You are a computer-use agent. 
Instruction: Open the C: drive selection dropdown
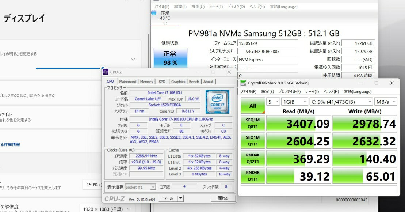pos(341,102)
